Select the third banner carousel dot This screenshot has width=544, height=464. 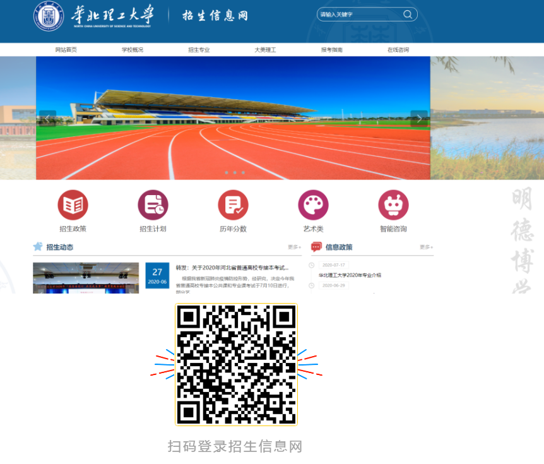pos(243,172)
